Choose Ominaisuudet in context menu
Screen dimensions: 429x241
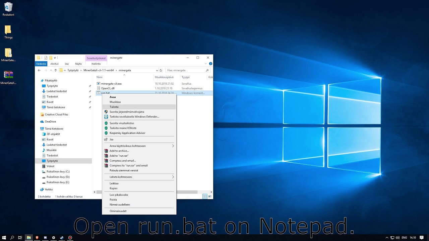(x=139, y=211)
